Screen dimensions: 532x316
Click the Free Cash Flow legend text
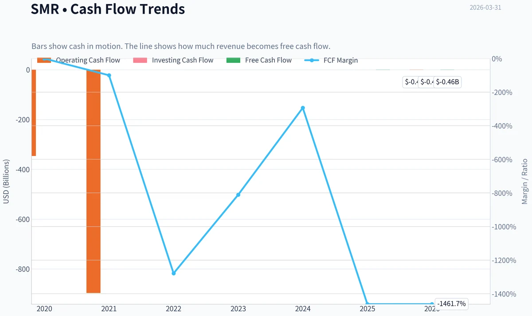pos(268,60)
